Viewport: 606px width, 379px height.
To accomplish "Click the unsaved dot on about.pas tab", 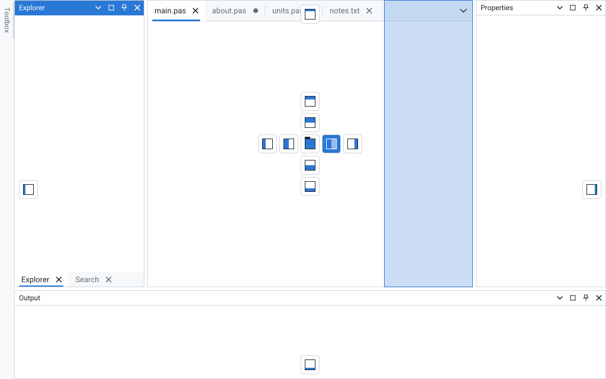I will click(x=256, y=11).
